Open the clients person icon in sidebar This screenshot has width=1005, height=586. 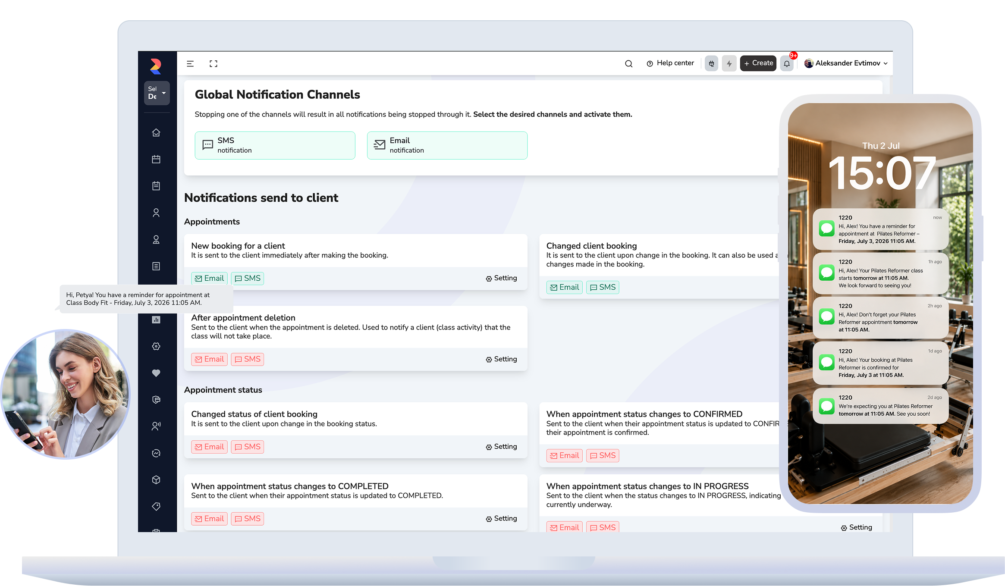(156, 213)
